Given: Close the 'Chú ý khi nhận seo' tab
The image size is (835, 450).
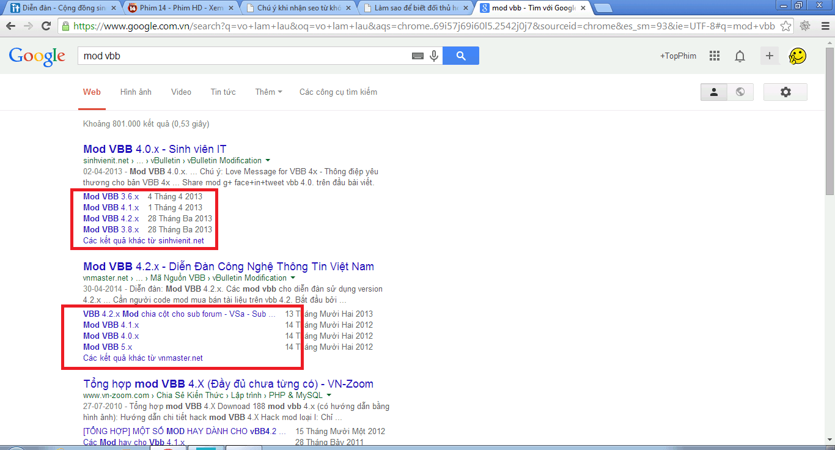Looking at the screenshot, I should (x=348, y=8).
